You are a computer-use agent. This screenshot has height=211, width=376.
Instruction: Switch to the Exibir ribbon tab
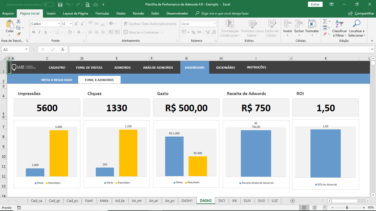(155, 13)
